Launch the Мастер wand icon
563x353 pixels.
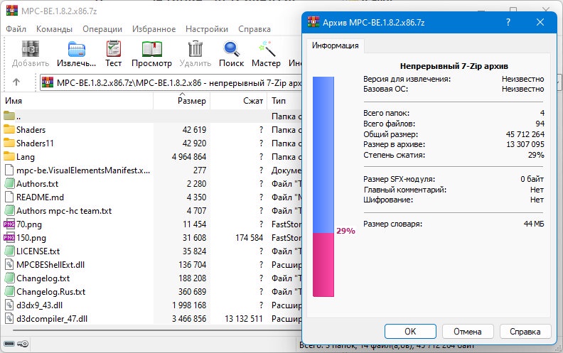pyautogui.click(x=267, y=49)
